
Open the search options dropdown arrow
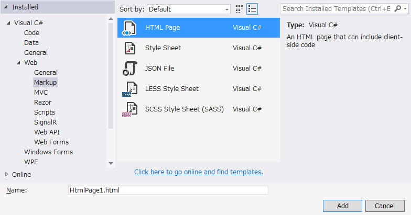click(x=405, y=9)
